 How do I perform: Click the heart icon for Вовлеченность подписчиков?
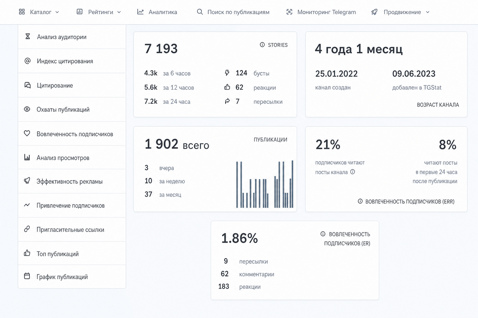coord(27,134)
